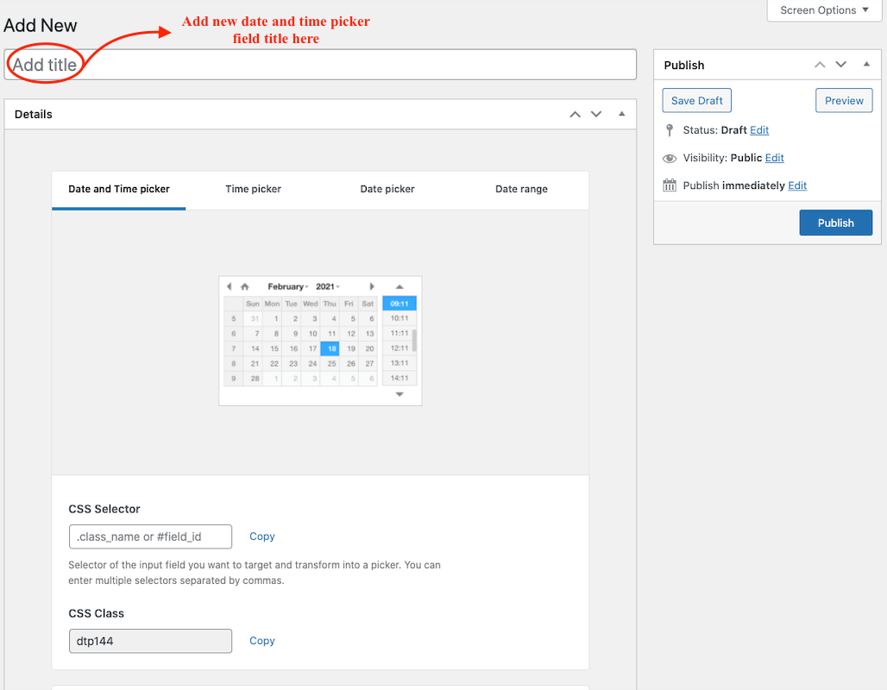Select day 14 in the calendar
The image size is (887, 690).
pyautogui.click(x=253, y=348)
